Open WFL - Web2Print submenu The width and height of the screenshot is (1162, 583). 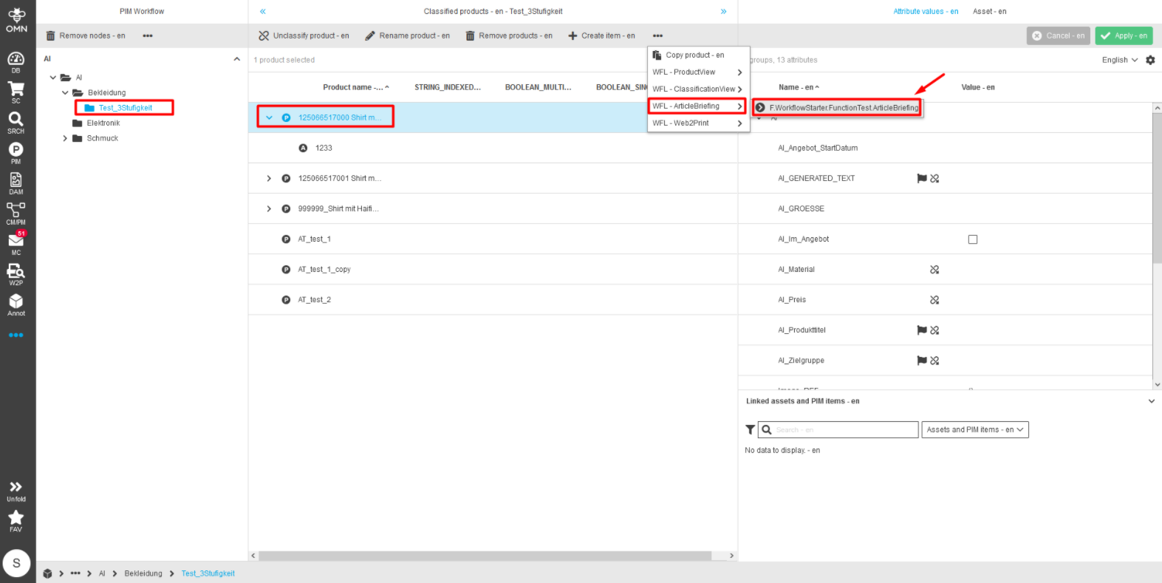point(699,123)
